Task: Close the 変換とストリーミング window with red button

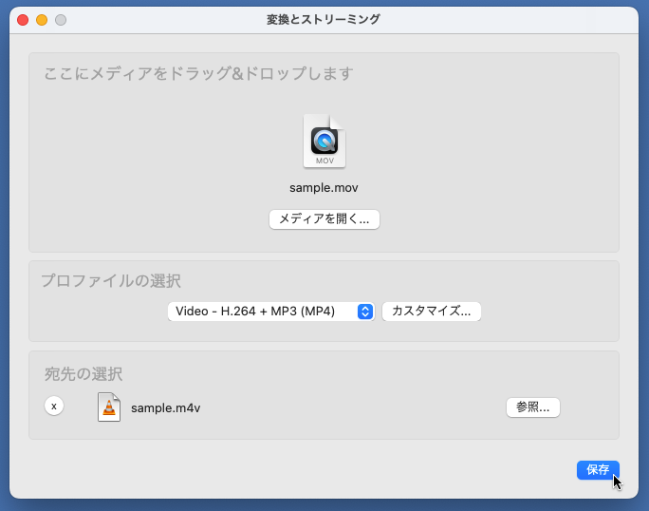Action: click(x=23, y=20)
